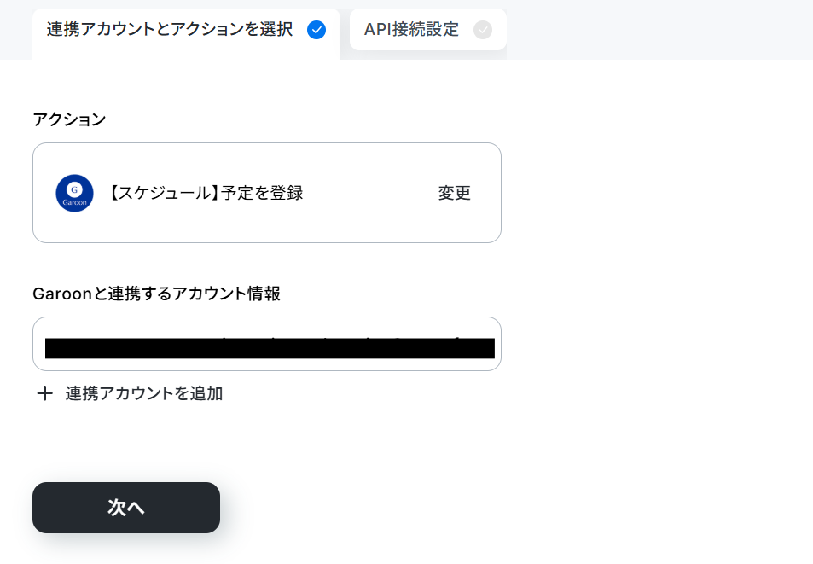Click right edge of the account dropdown box

point(497,344)
